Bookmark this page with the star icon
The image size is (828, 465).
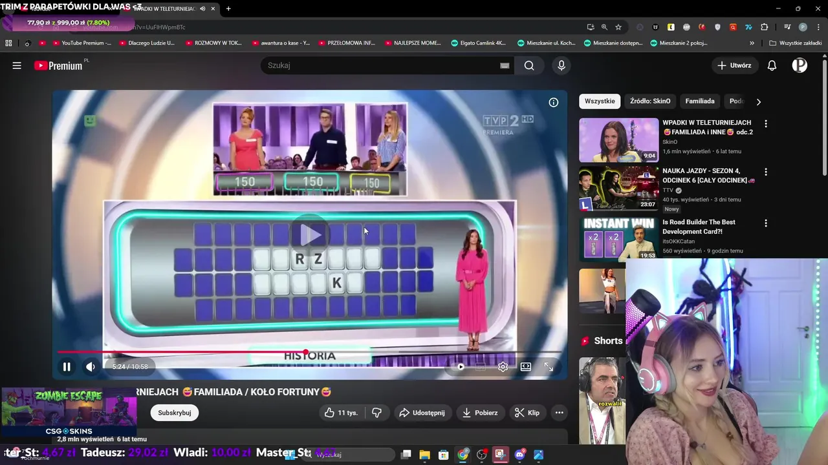(x=618, y=27)
